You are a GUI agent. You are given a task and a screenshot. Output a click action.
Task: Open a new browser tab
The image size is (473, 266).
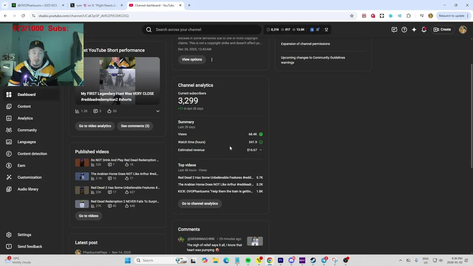tap(189, 5)
